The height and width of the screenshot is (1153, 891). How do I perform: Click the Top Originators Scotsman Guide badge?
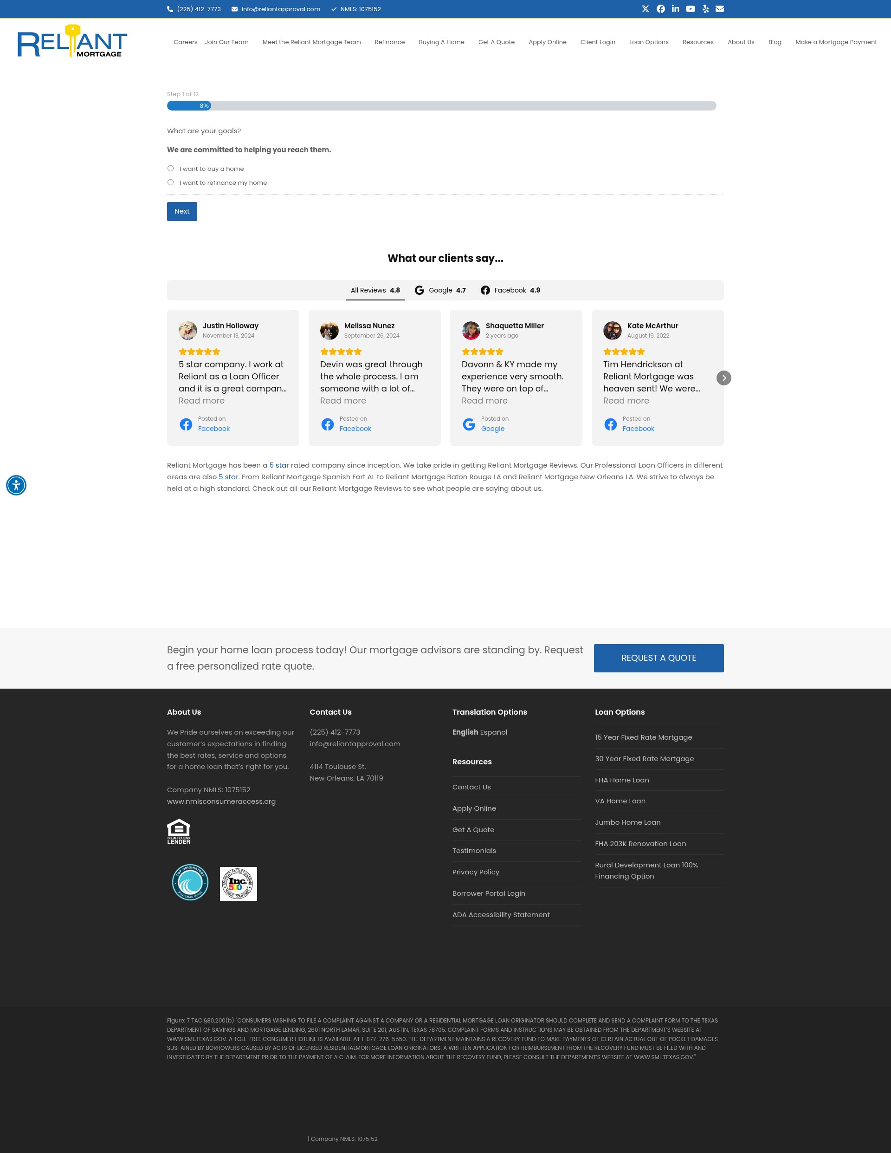pyautogui.click(x=190, y=882)
